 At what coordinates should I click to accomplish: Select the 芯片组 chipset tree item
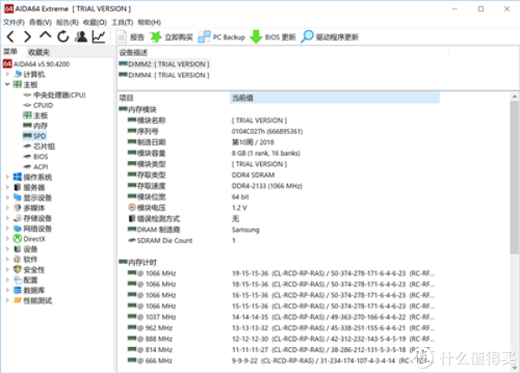pos(39,146)
